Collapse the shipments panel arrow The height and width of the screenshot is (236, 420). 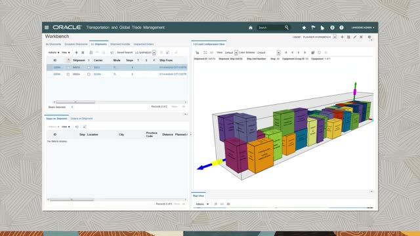click(185, 114)
